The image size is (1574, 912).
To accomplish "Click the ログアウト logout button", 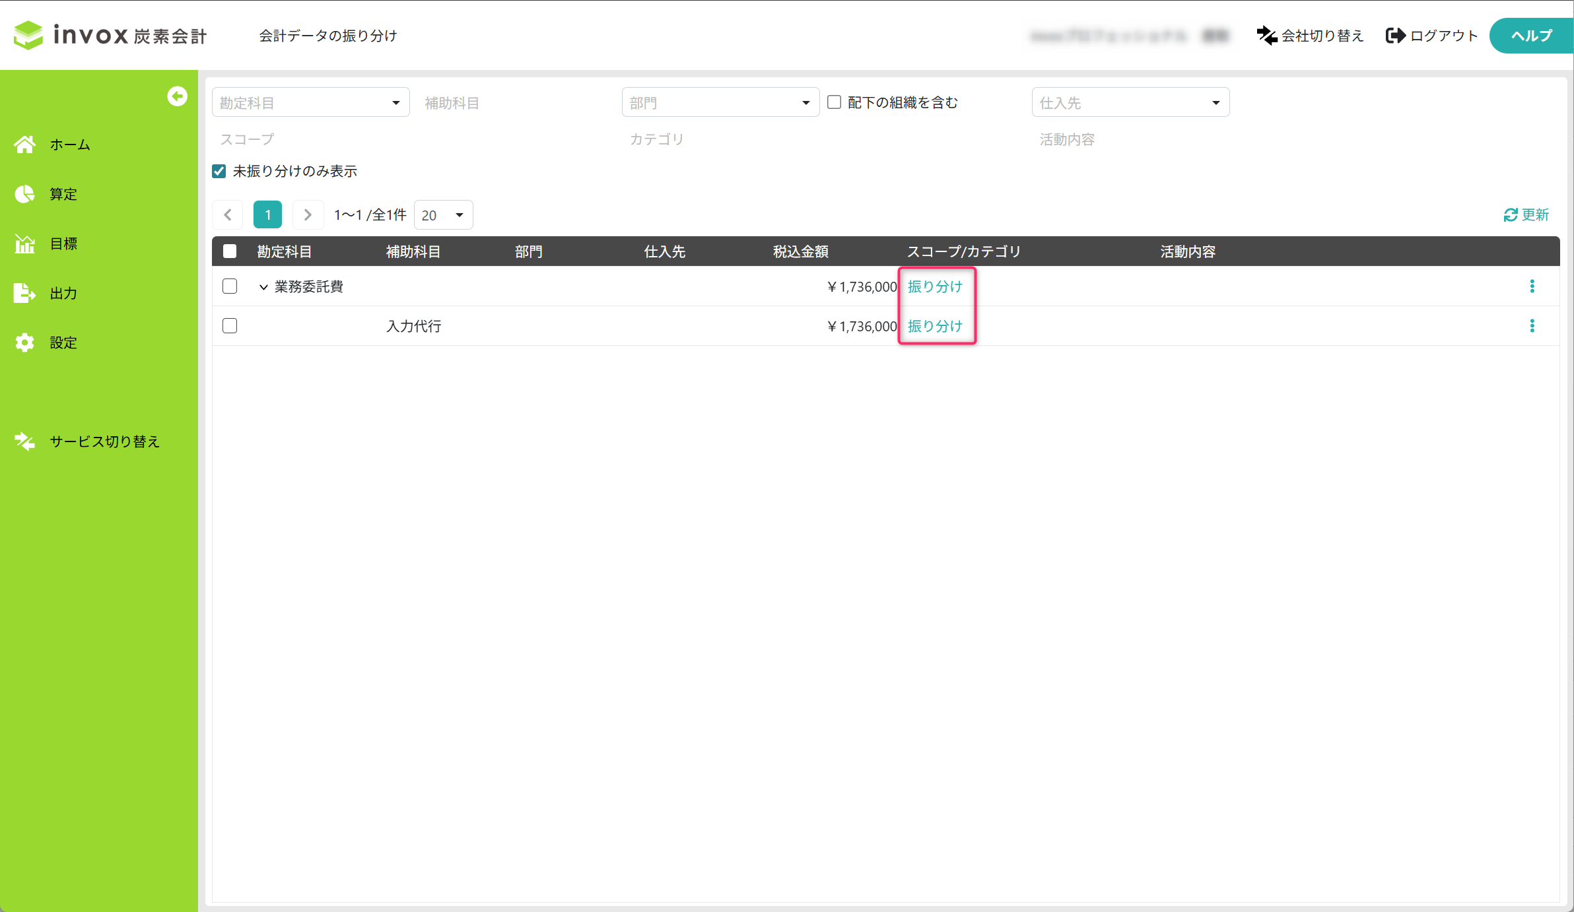I will point(1431,36).
